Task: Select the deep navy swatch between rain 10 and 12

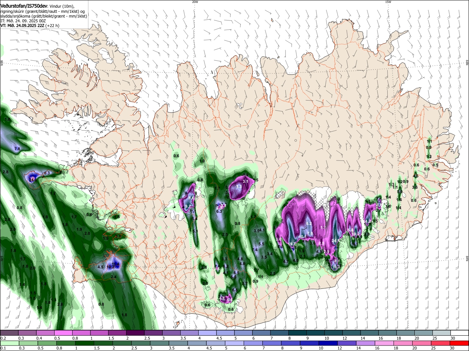Action: click(x=328, y=343)
